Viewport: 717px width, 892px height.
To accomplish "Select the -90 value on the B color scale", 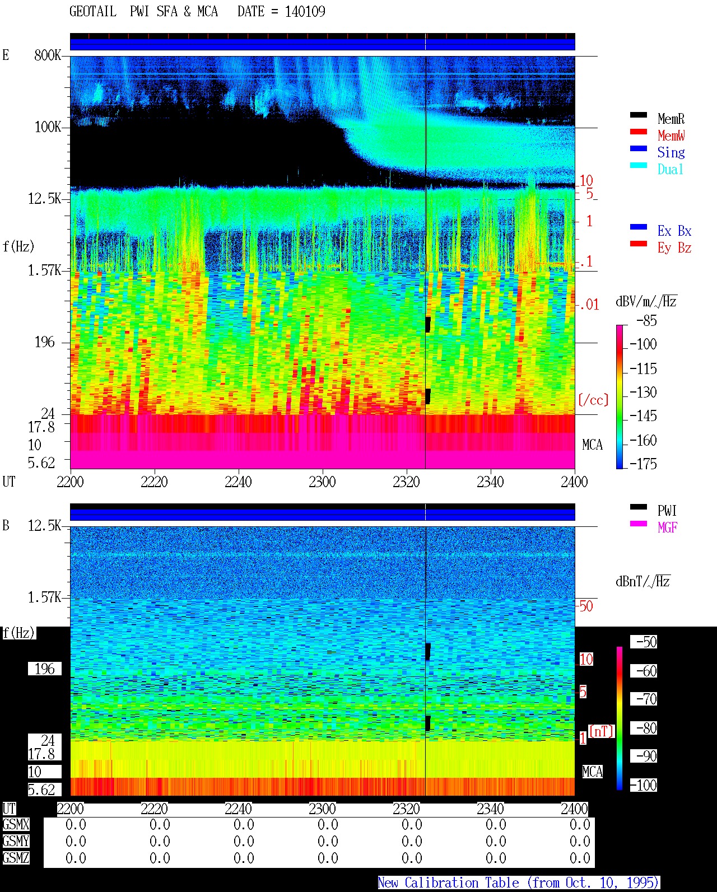I will (x=646, y=756).
